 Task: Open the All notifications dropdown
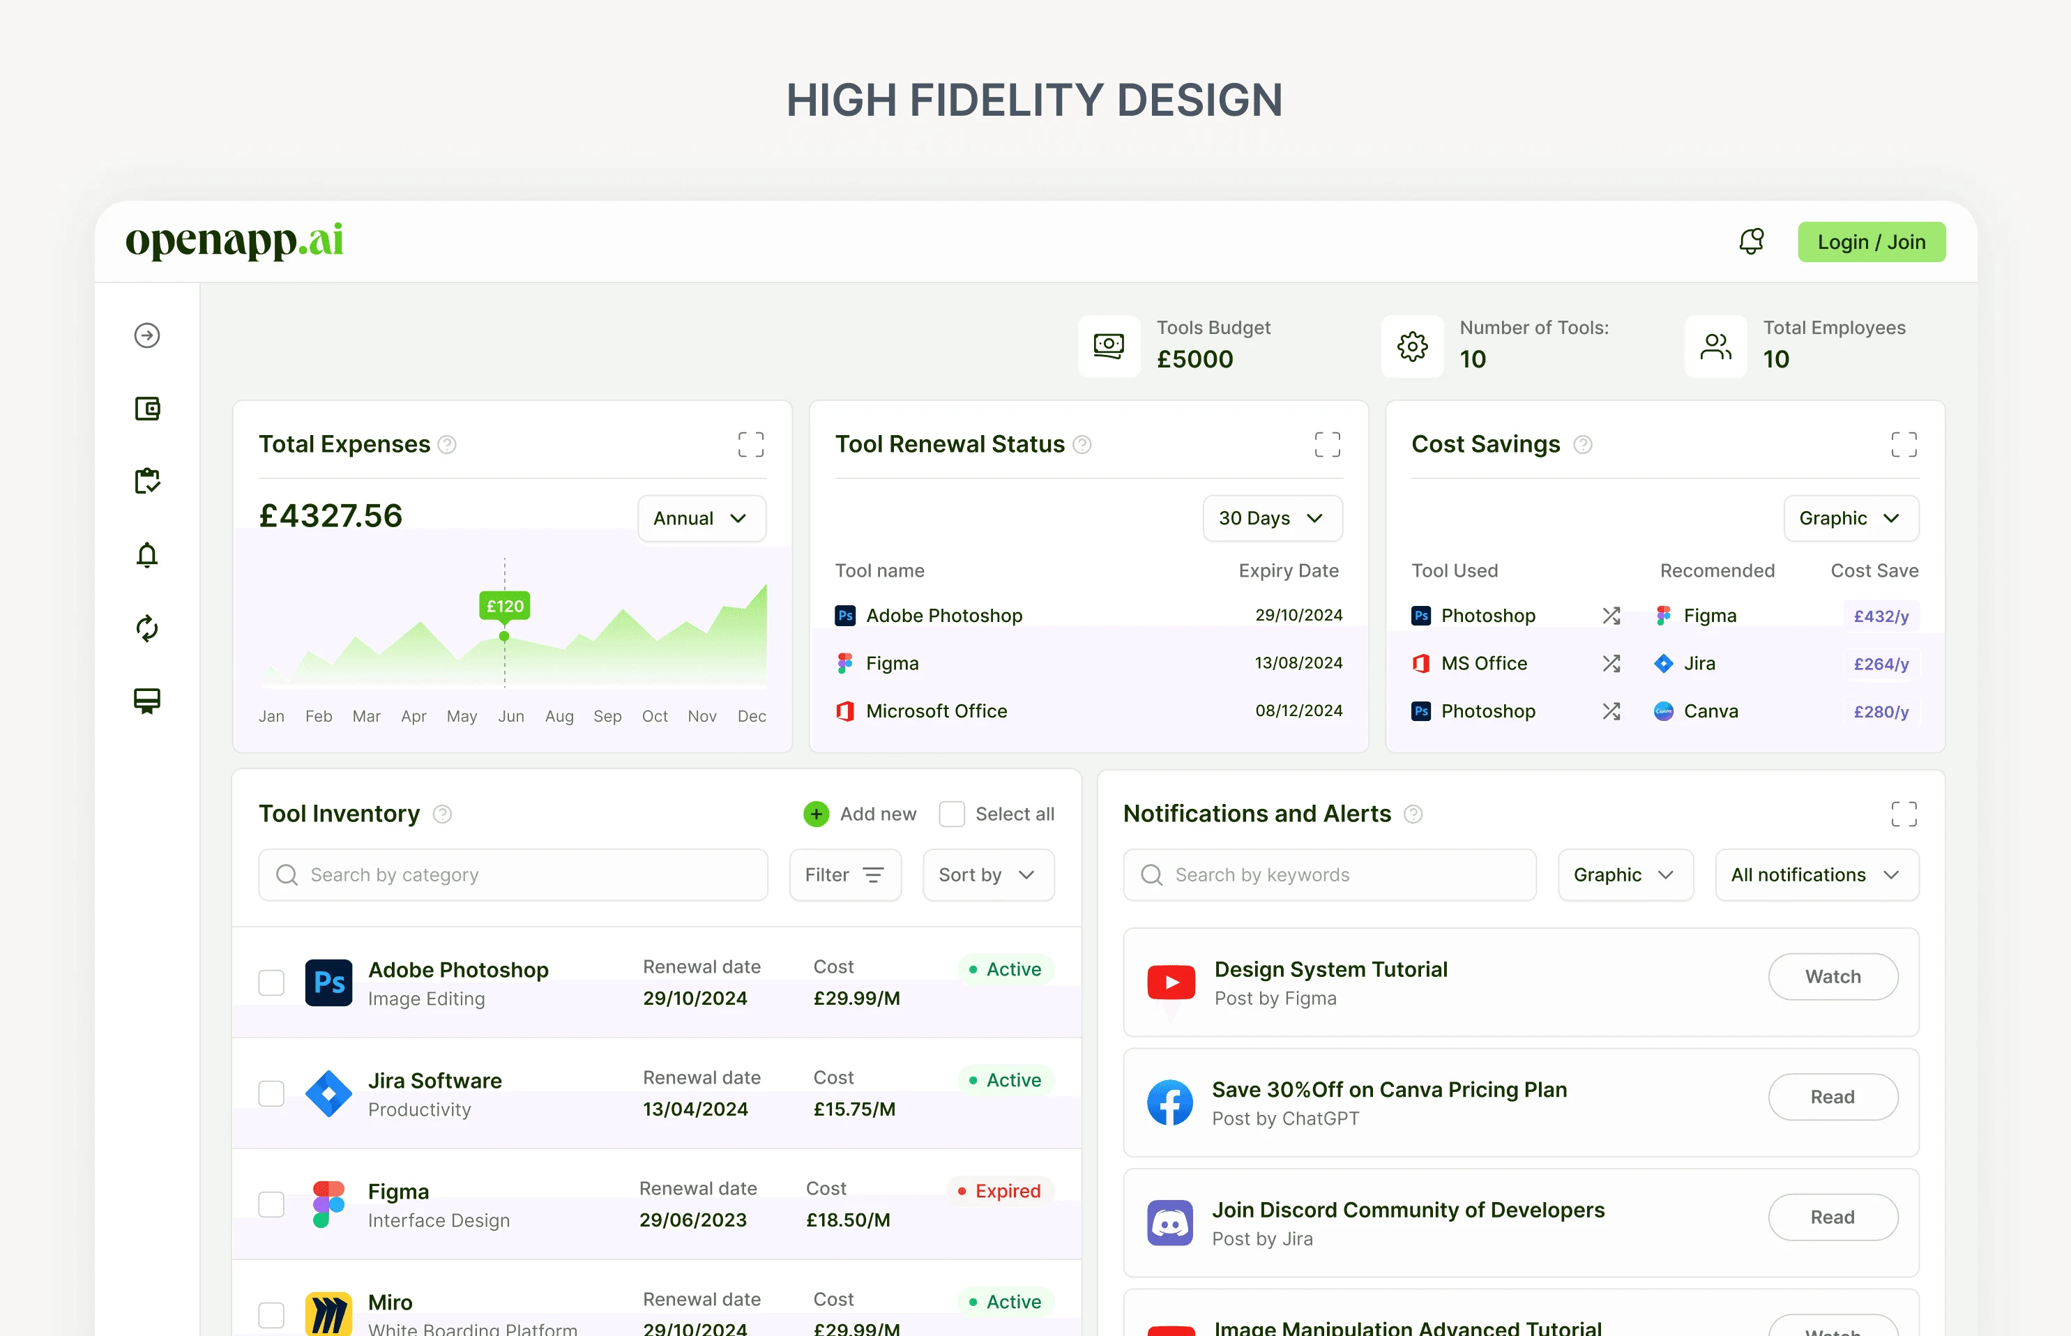pos(1816,874)
